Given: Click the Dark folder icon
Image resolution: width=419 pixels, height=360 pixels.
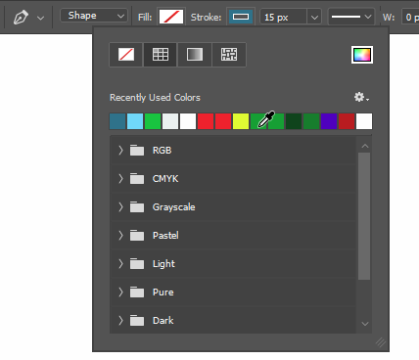Looking at the screenshot, I should click(137, 320).
